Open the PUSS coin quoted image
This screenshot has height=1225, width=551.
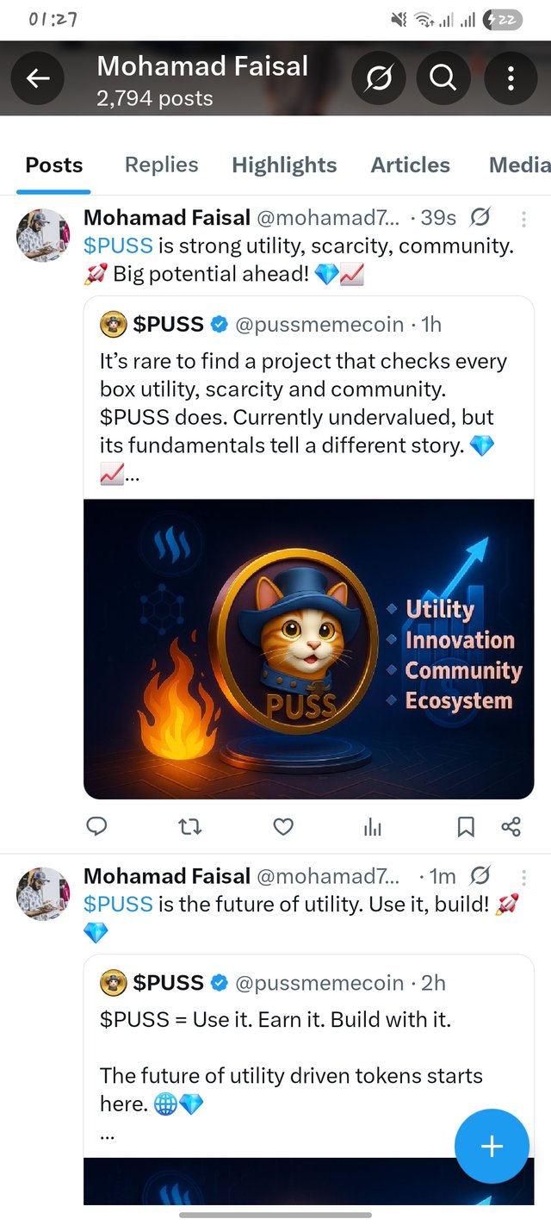[x=308, y=649]
